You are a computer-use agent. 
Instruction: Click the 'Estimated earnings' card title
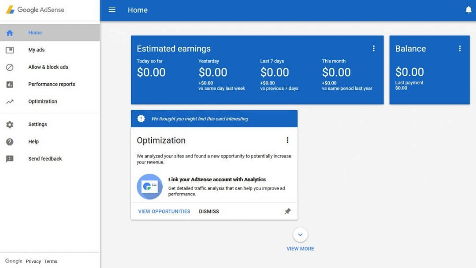(174, 48)
